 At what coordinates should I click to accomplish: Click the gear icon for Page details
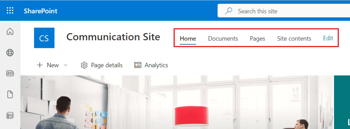(x=84, y=65)
